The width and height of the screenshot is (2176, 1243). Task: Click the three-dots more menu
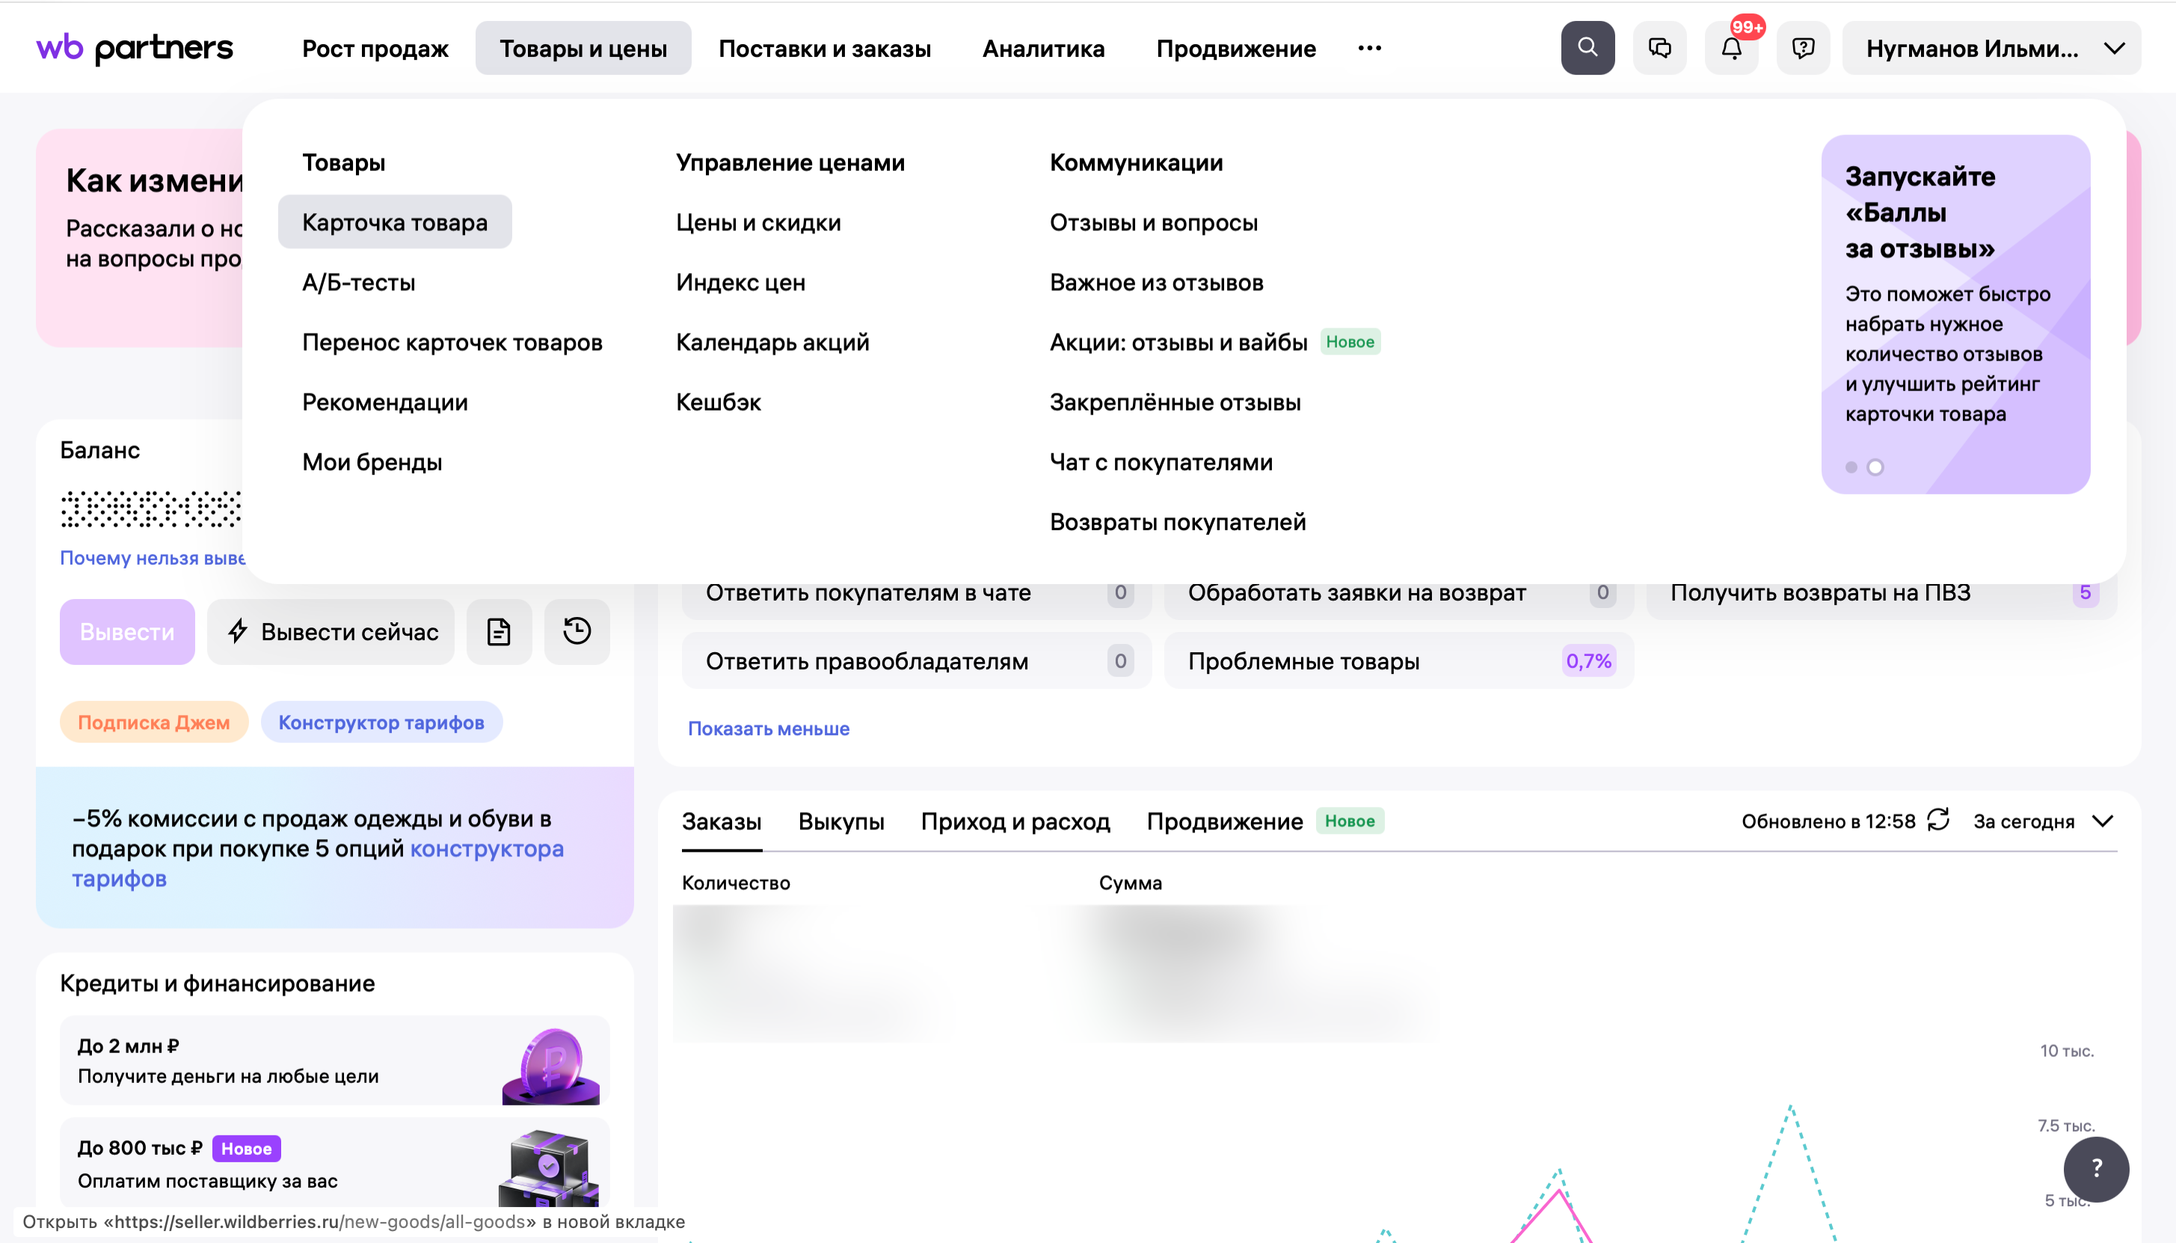point(1370,48)
